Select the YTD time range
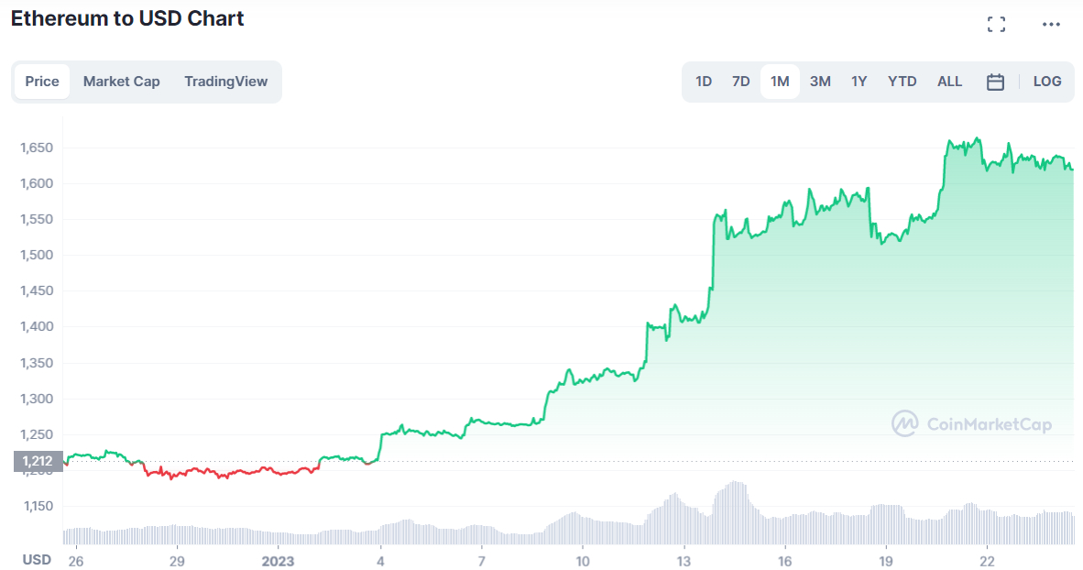The height and width of the screenshot is (570, 1083). tap(902, 82)
